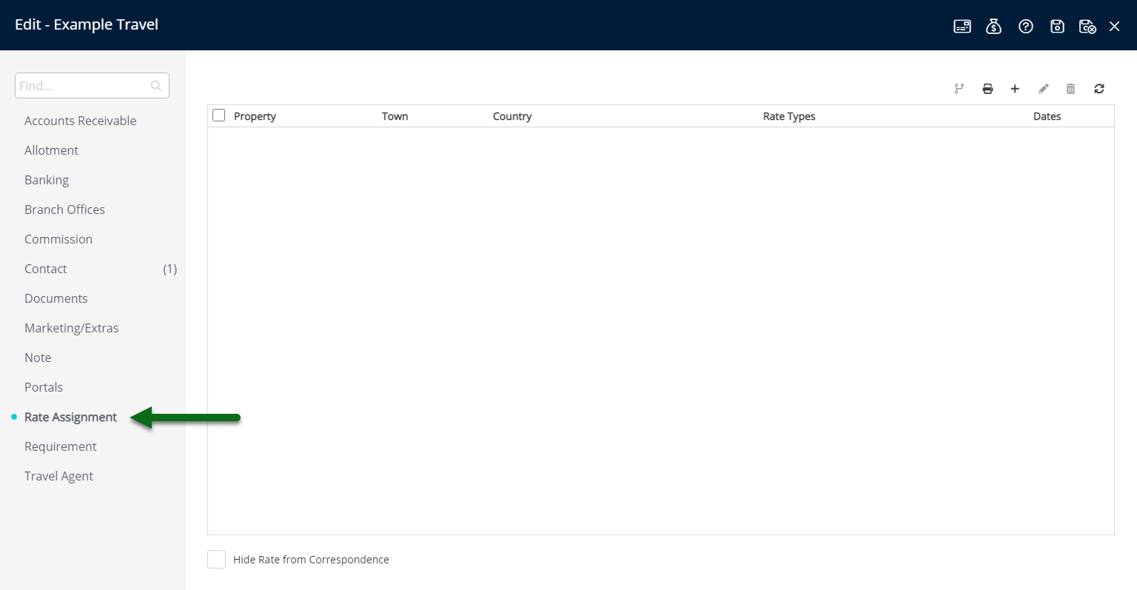Viewport: 1137px width, 590px height.
Task: Save changes with the save icon
Action: [x=1057, y=27]
